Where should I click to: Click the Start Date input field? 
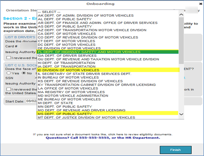click(31, 101)
